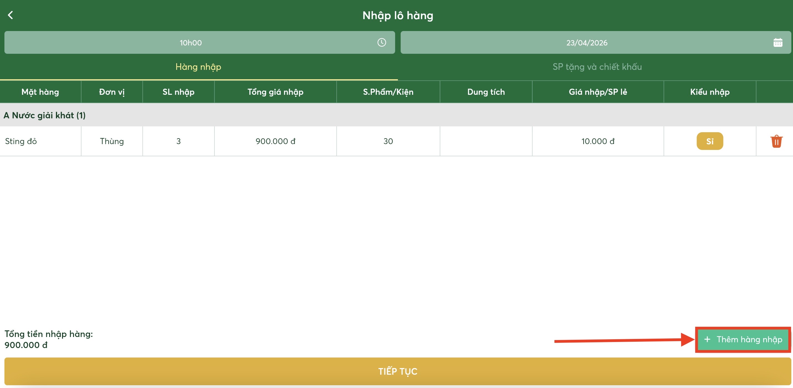The image size is (793, 388).
Task: Select the Sting đỏ item name cell
Action: pos(40,141)
